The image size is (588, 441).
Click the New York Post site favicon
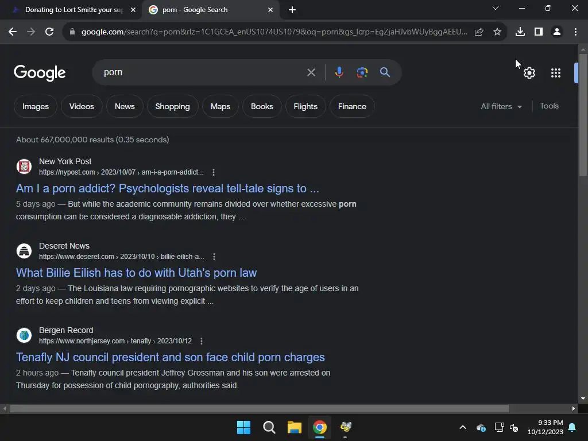(x=24, y=167)
